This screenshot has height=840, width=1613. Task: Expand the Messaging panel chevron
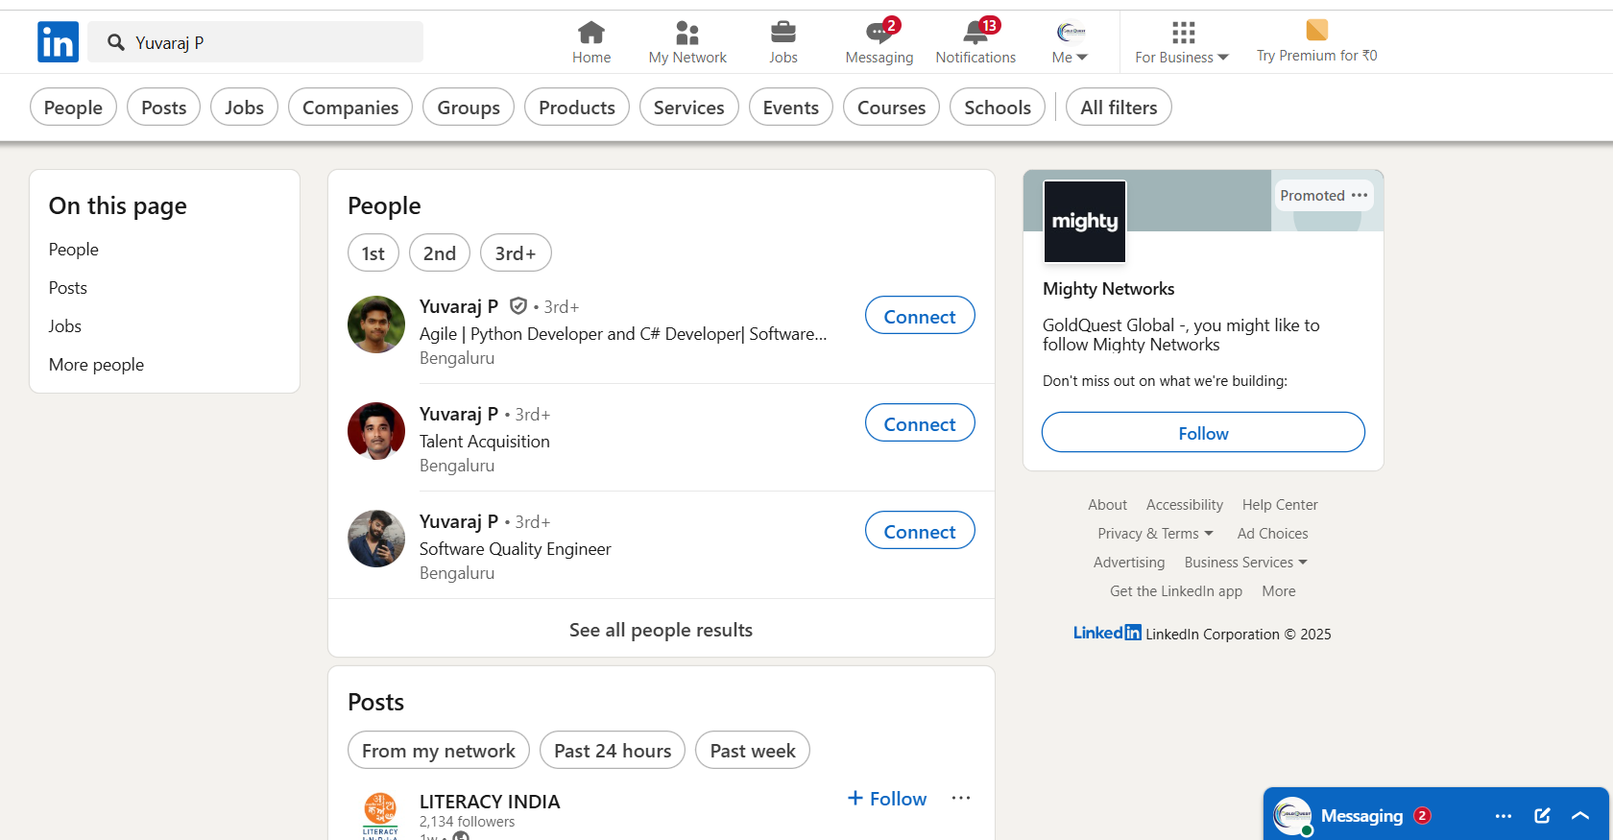tap(1580, 816)
